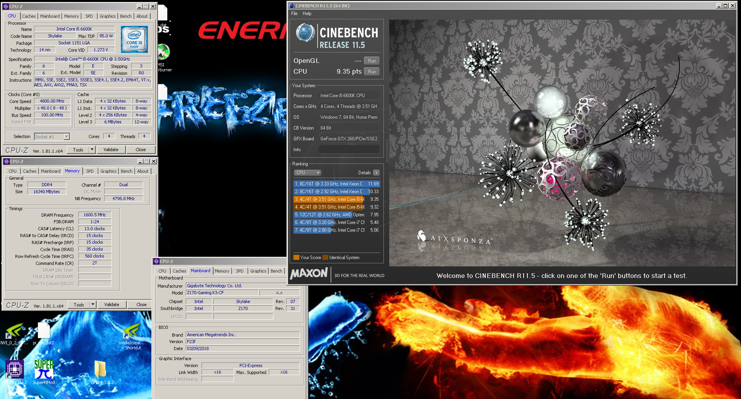
Task: Select ranking row 1 Intel Xeon 11.69
Action: (x=337, y=184)
